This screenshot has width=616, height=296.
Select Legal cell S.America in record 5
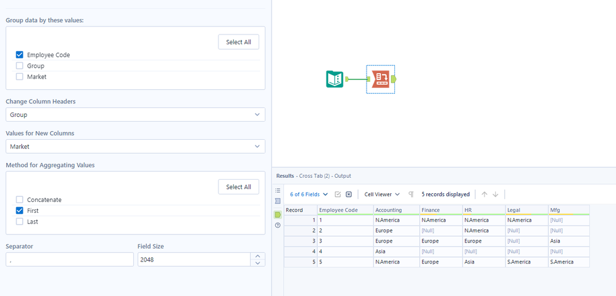[x=527, y=262]
